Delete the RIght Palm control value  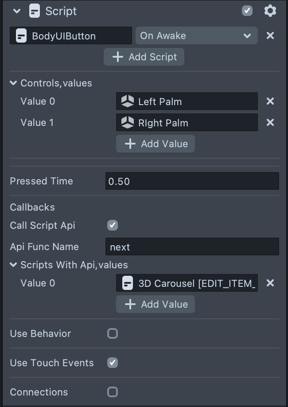coord(270,122)
